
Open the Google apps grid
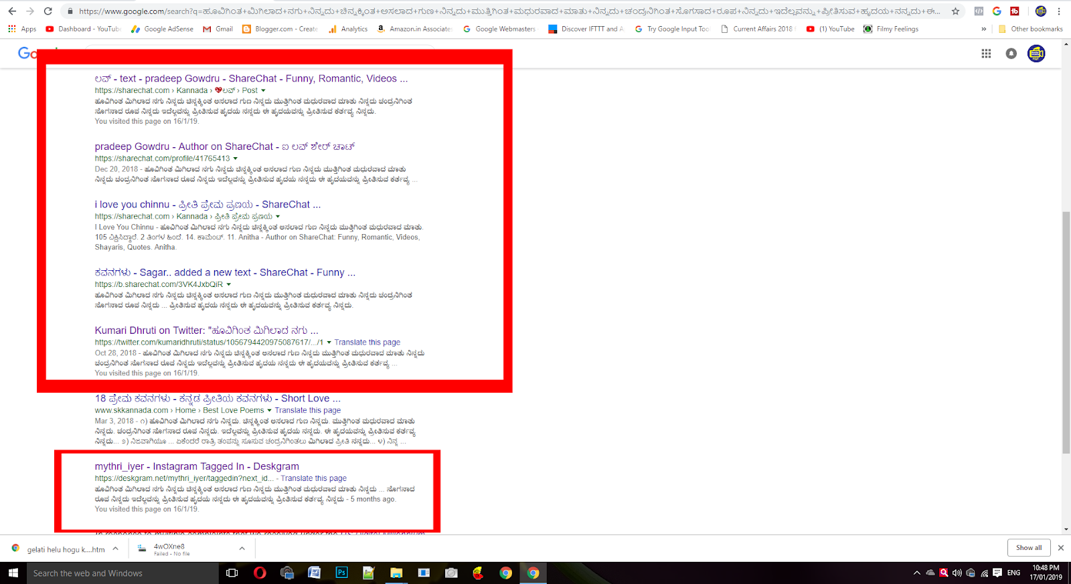(986, 54)
